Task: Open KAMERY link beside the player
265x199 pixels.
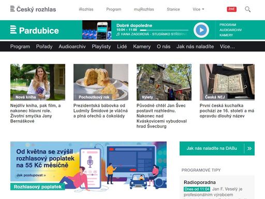Action: [226, 35]
